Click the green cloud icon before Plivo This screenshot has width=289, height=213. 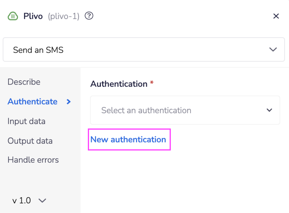click(13, 16)
